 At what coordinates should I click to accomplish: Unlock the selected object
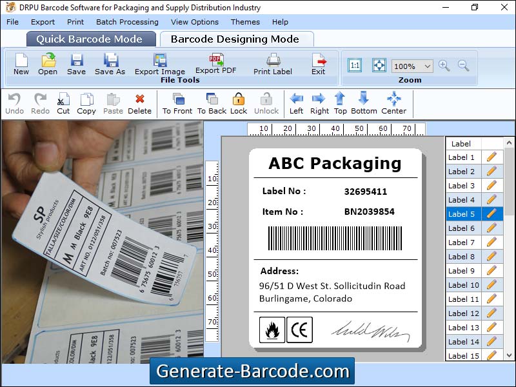point(266,102)
